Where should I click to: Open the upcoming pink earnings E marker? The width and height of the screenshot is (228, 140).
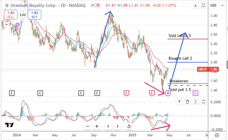point(195,93)
